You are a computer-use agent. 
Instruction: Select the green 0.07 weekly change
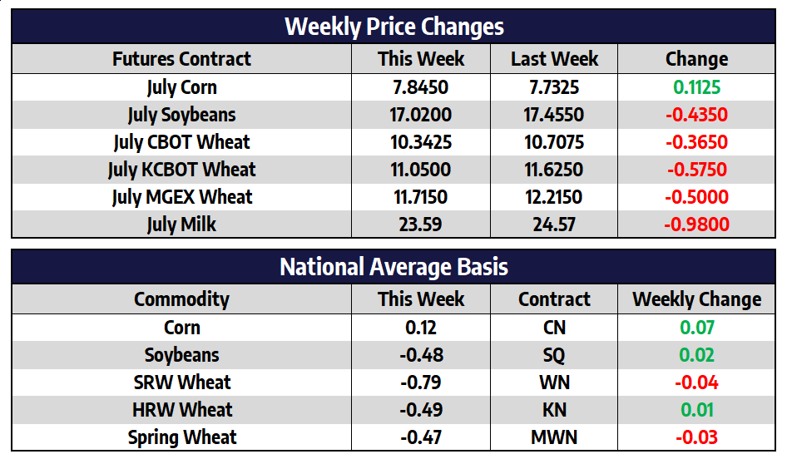(696, 328)
